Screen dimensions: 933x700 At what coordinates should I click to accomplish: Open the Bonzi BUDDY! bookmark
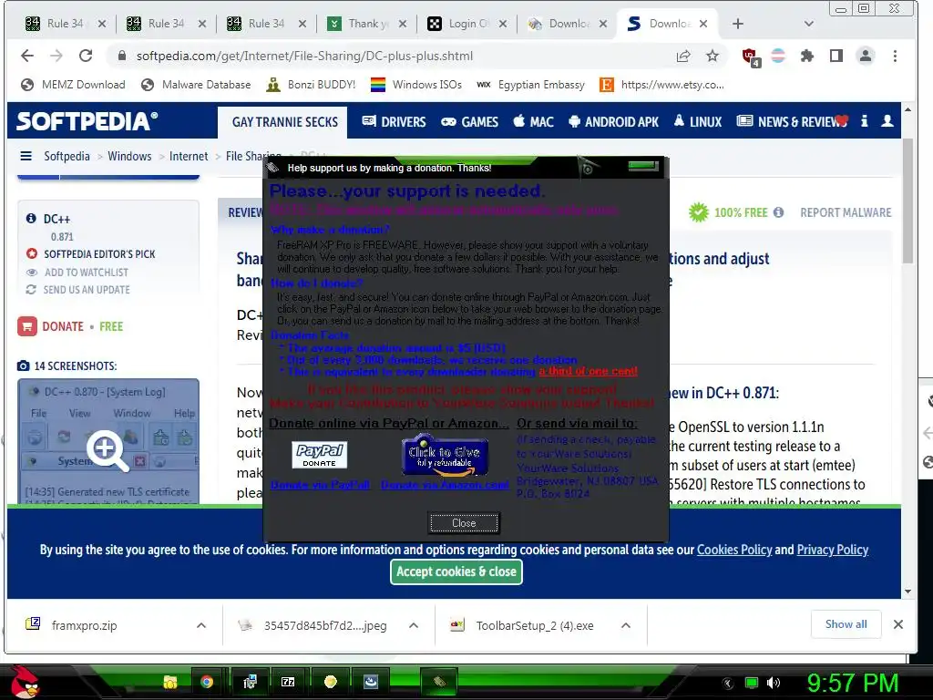click(311, 85)
